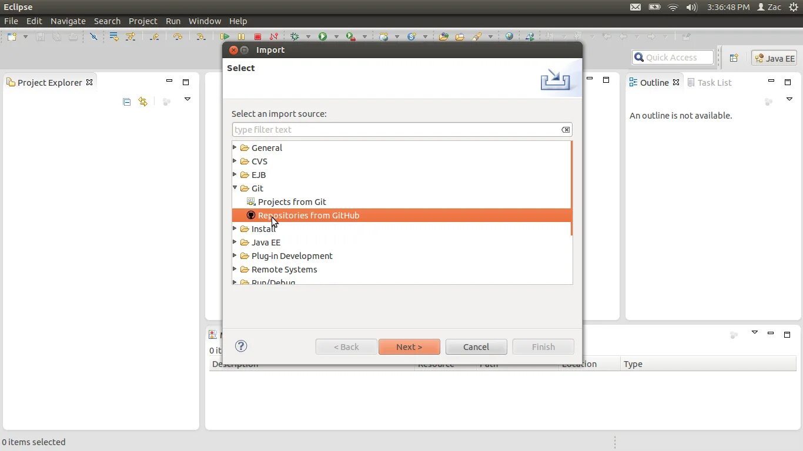Open the Window menu
This screenshot has width=803, height=451.
pyautogui.click(x=205, y=21)
